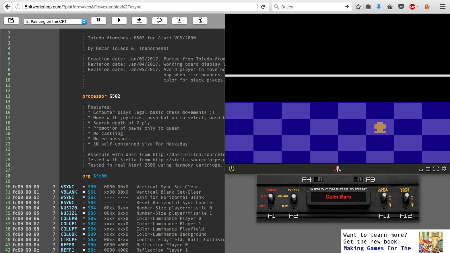Click the download/step-into arrow toolbar button

[x=139, y=21]
